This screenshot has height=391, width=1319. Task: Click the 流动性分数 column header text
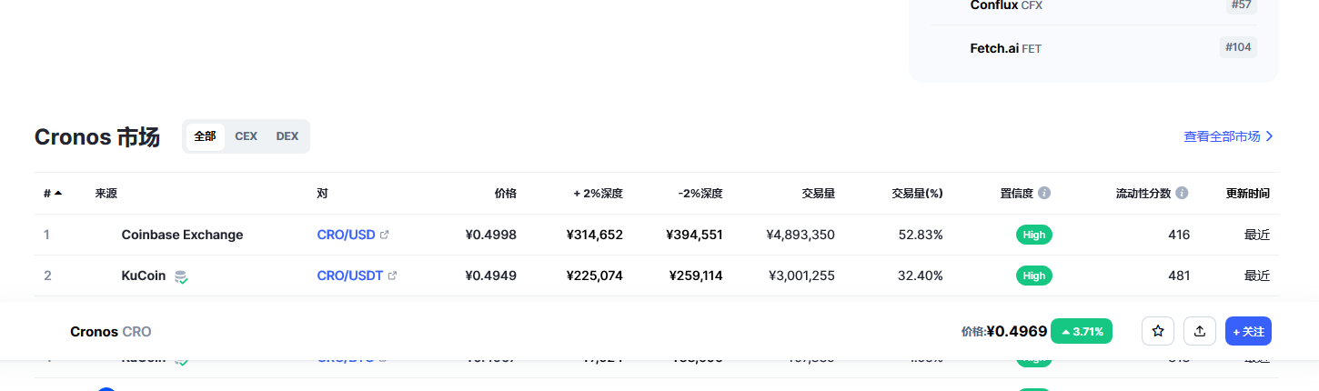click(1143, 193)
